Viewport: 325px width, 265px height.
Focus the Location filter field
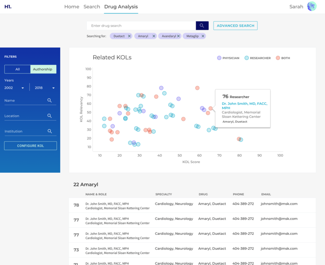(x=30, y=116)
